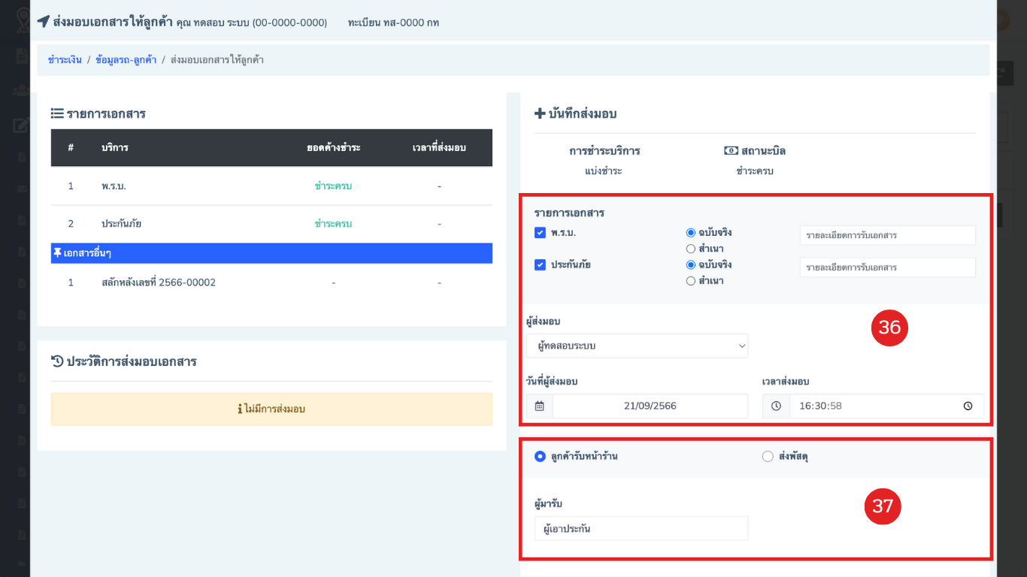Viewport: 1027px width, 577px height.
Task: Open the ชำระเงิน breadcrumb link
Action: pos(65,59)
